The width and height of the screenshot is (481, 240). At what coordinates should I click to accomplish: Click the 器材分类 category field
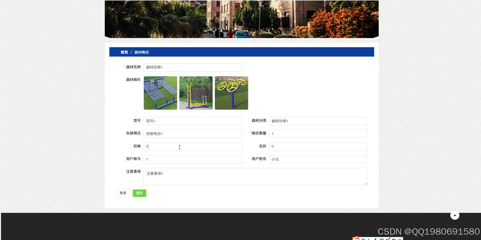[x=318, y=121]
